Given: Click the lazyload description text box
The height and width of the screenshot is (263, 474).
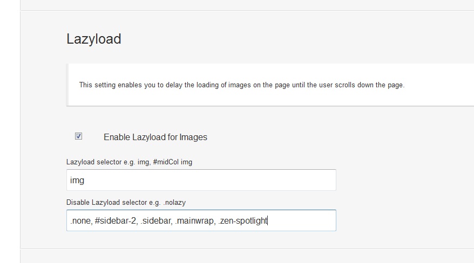Looking at the screenshot, I should click(270, 85).
